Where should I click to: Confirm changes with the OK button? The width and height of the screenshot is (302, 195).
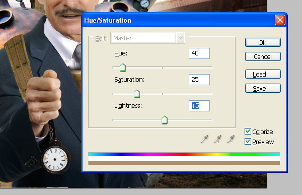click(x=263, y=42)
